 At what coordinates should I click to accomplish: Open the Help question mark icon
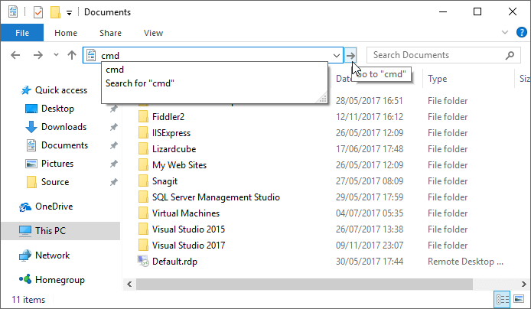[522, 32]
